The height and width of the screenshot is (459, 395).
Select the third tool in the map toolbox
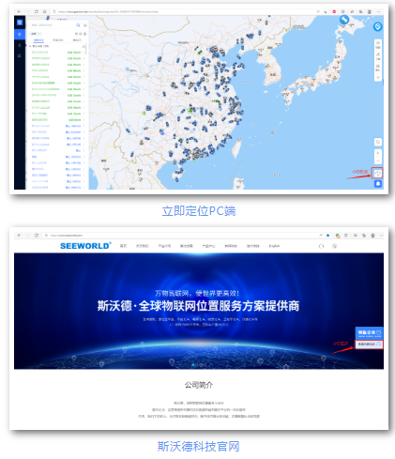tap(378, 68)
